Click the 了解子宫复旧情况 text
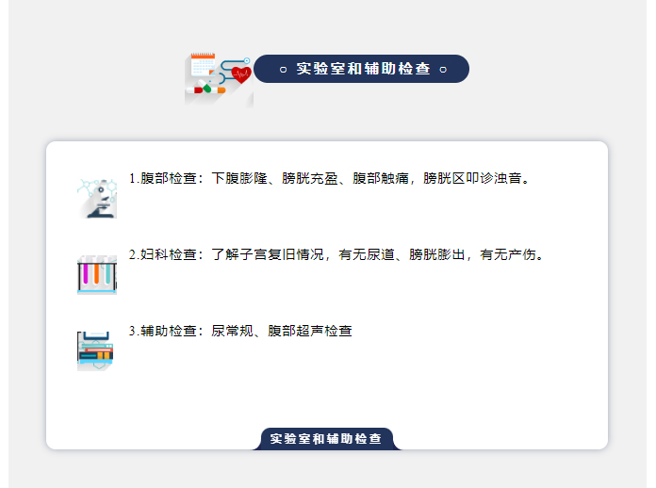 tap(268, 254)
